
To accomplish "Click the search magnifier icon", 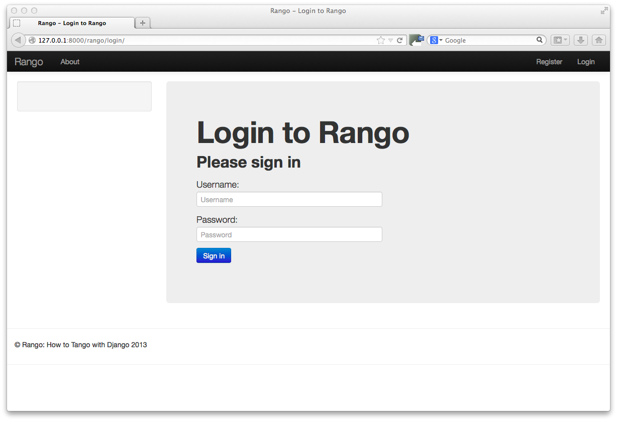I will (x=540, y=40).
